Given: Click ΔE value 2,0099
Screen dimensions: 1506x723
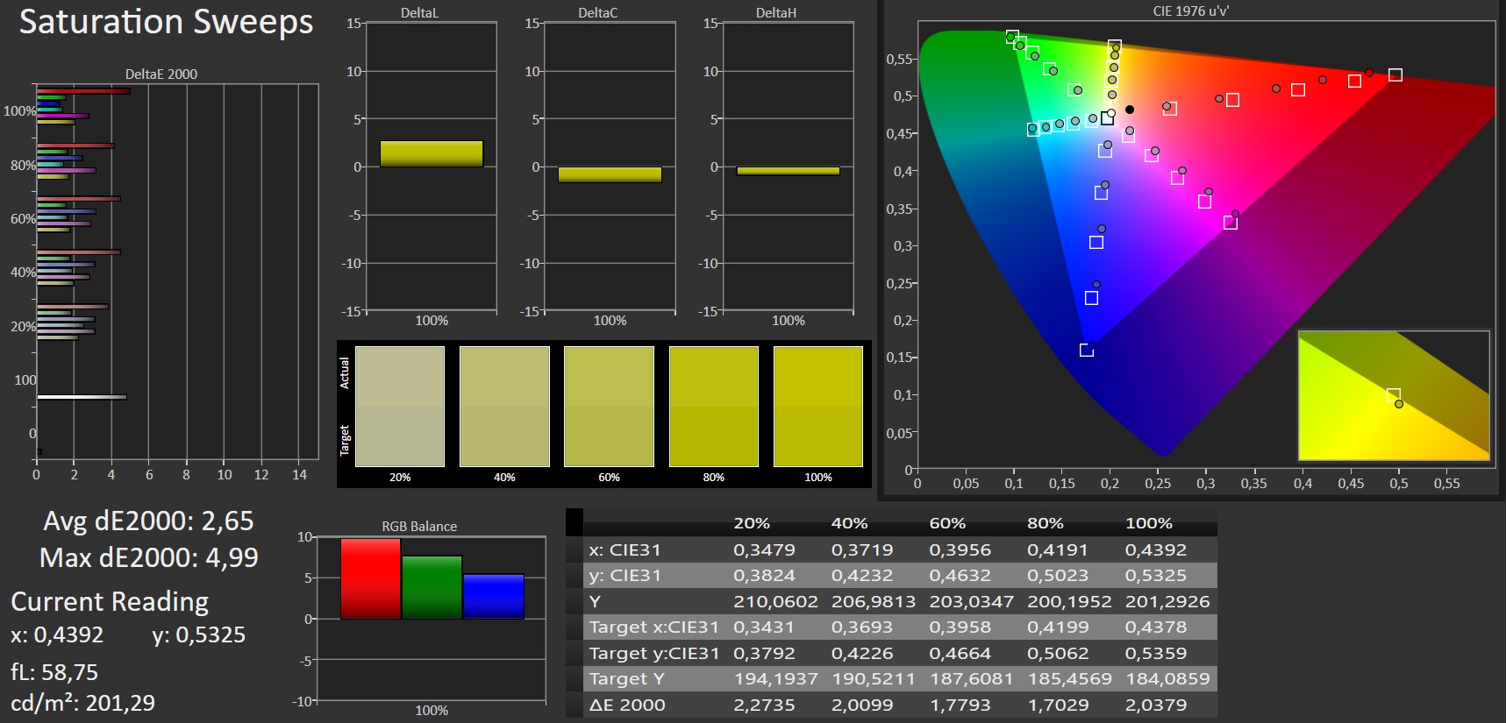Looking at the screenshot, I should [862, 705].
